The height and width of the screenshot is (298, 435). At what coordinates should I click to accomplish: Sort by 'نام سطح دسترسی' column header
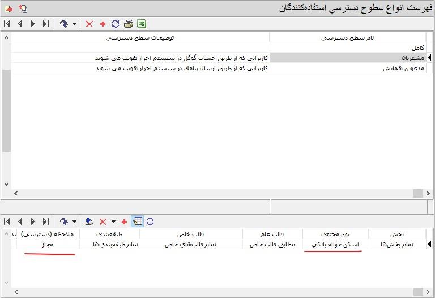pos(351,38)
